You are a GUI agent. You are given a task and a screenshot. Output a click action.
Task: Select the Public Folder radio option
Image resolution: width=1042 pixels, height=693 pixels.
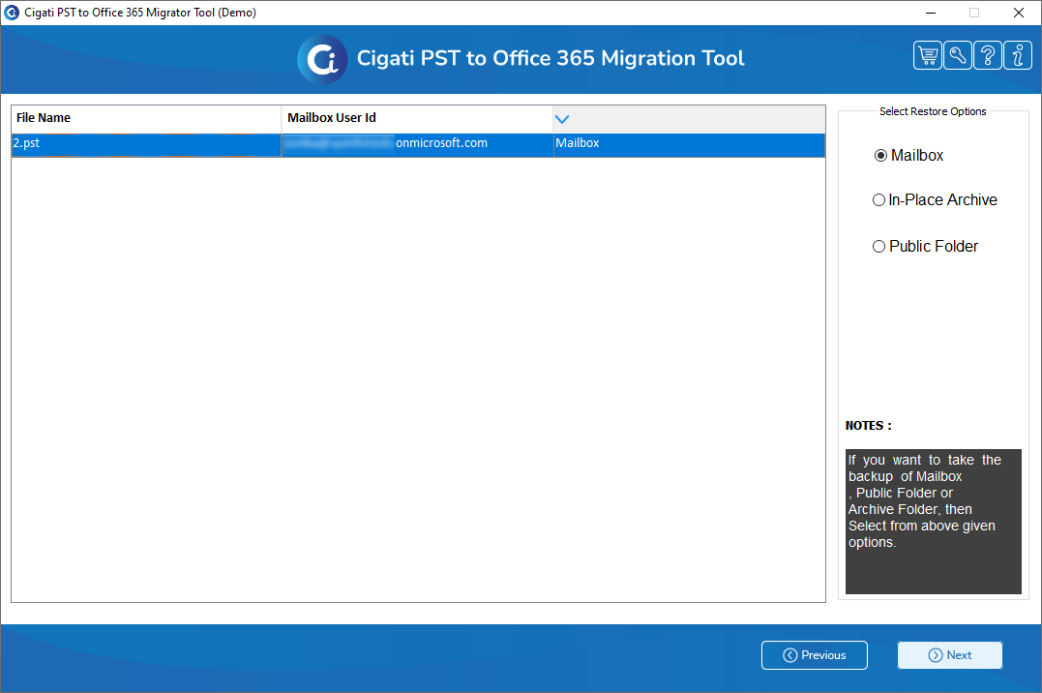[x=925, y=246]
